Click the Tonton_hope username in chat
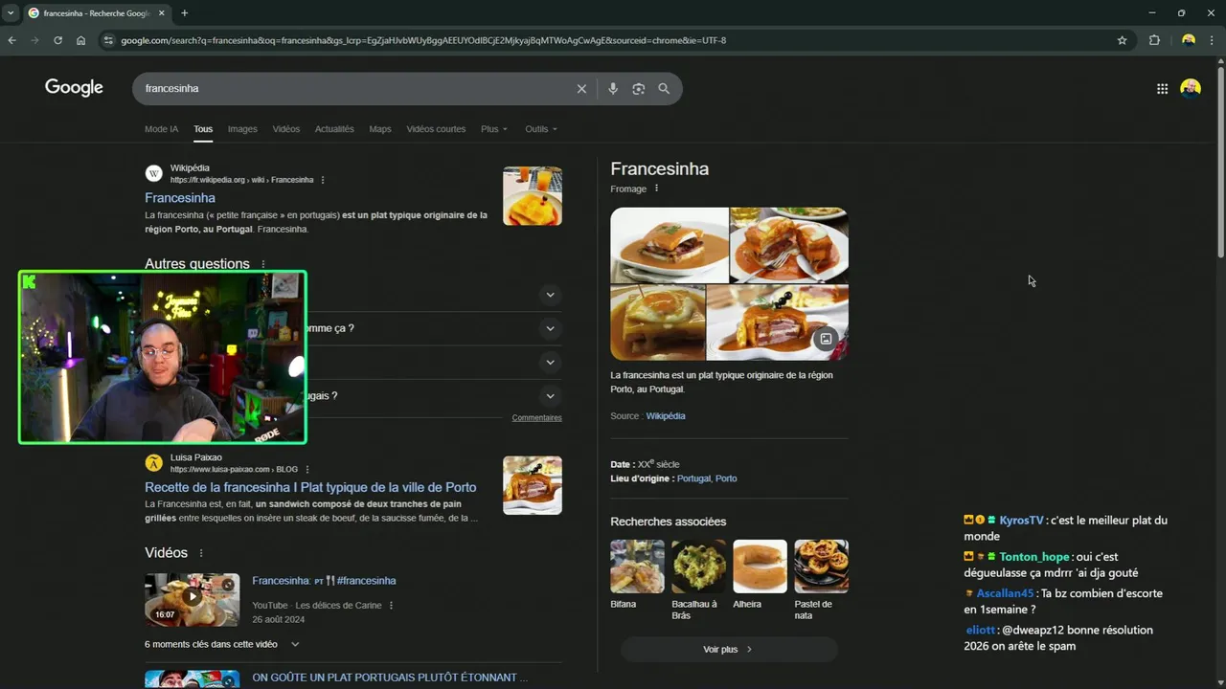Screen dimensions: 1226x689 (x=1034, y=557)
